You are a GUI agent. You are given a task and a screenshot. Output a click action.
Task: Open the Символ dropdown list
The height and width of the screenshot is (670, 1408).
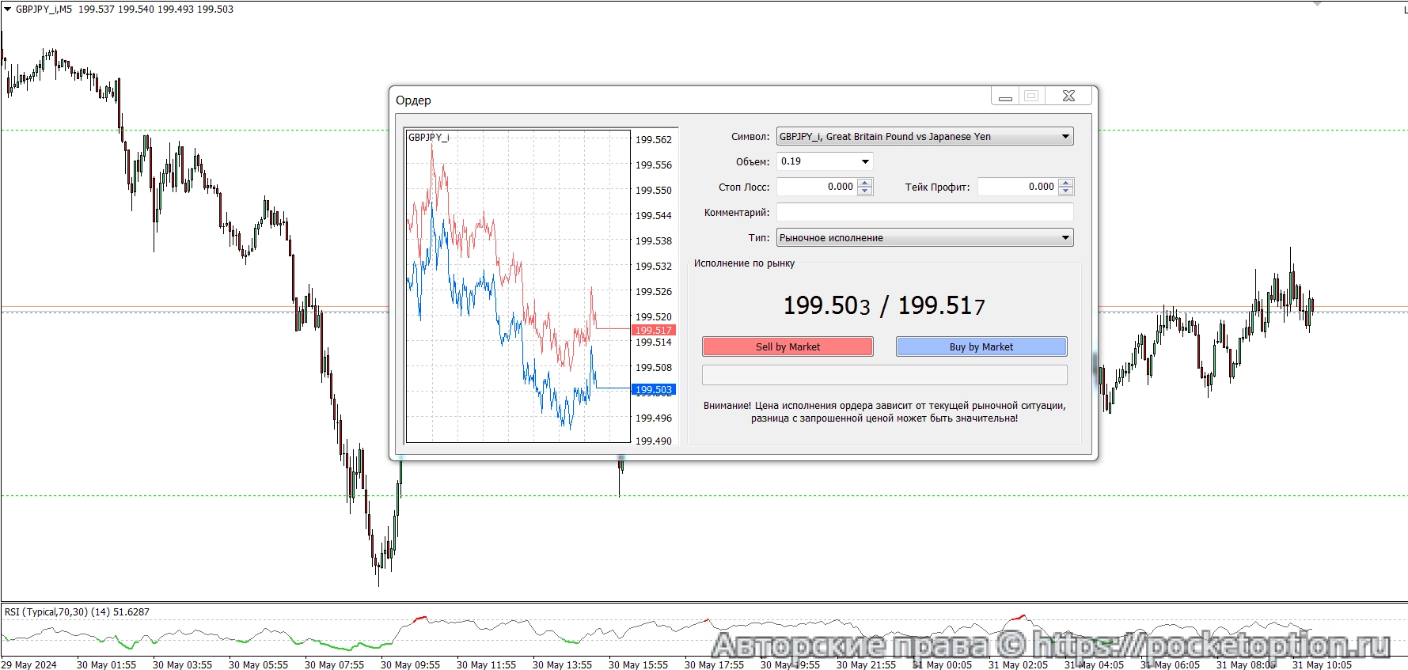coord(1065,137)
